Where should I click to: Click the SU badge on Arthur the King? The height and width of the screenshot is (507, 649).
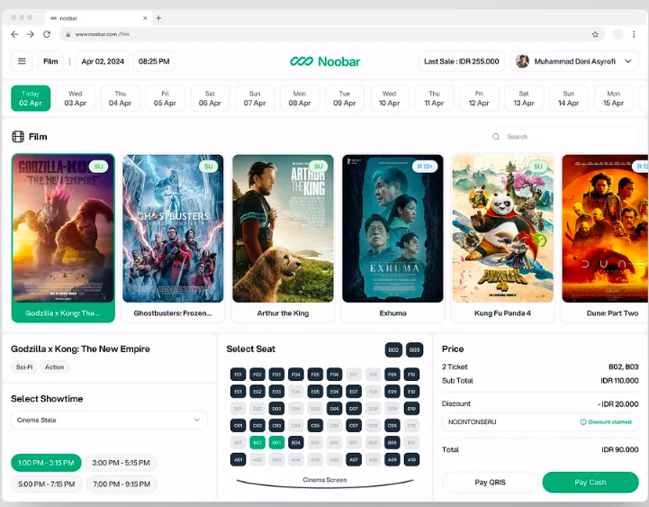pos(319,167)
